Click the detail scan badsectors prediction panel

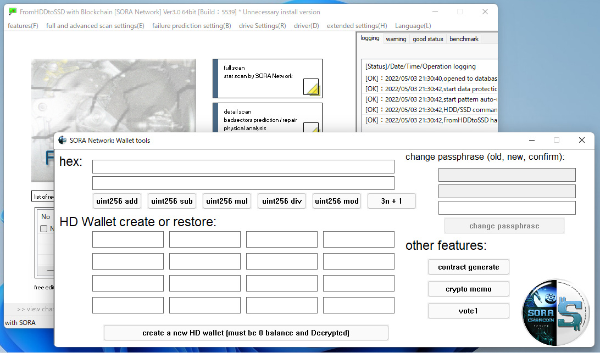268,118
